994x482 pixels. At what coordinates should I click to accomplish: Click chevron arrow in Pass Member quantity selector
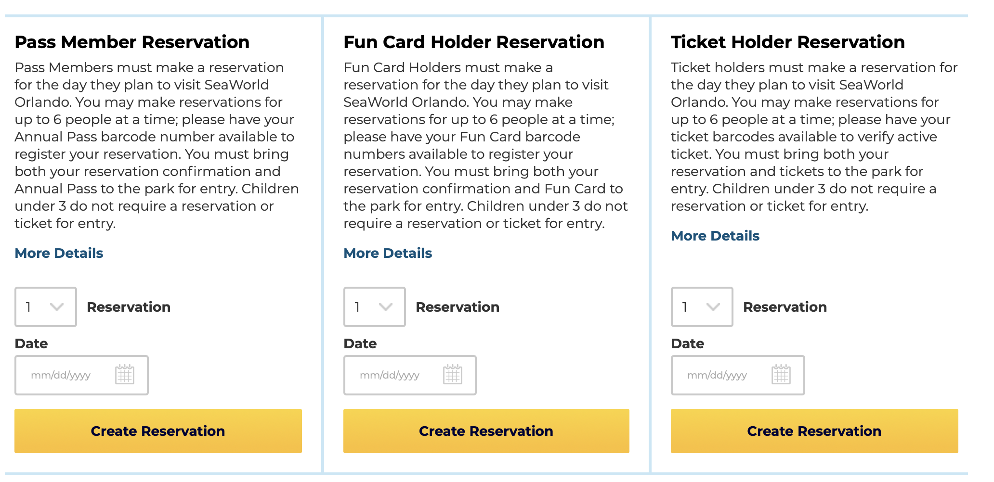[57, 307]
